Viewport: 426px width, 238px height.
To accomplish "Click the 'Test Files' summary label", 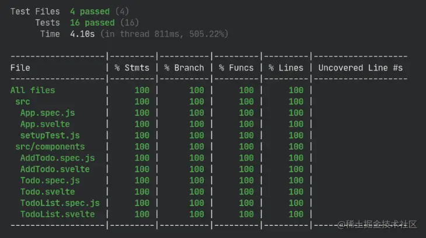I will tap(35, 12).
